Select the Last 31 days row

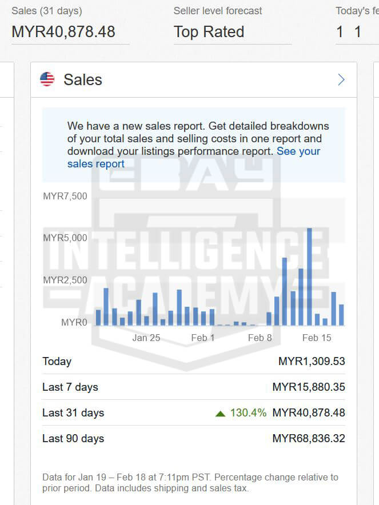click(x=73, y=412)
